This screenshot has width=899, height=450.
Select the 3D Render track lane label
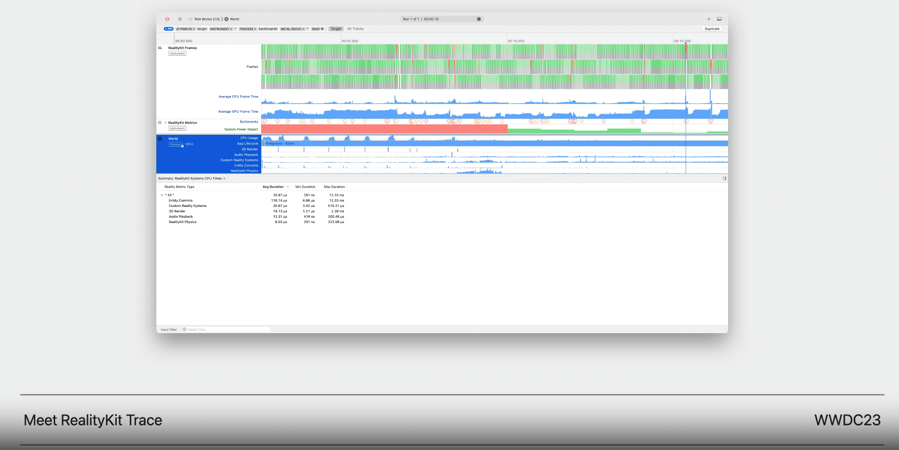250,149
